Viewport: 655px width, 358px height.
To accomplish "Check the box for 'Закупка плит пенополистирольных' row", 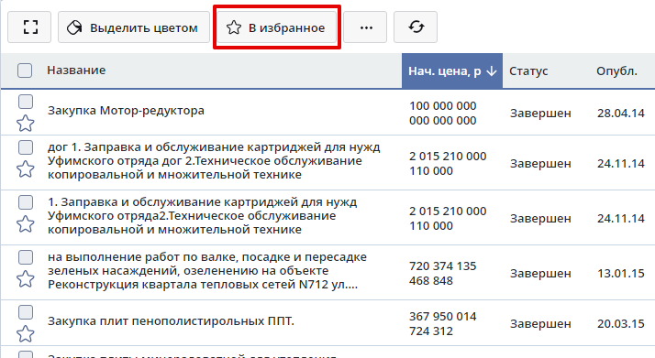I will point(26,312).
